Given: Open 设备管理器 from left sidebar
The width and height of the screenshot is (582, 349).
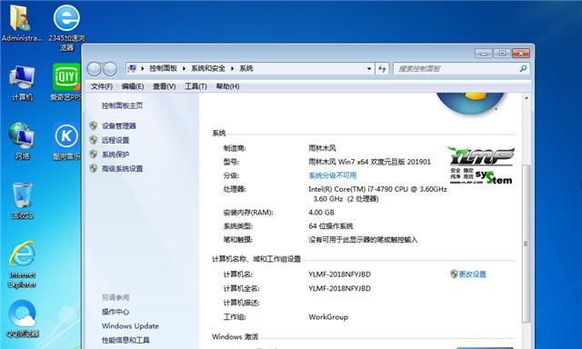Looking at the screenshot, I should tap(119, 126).
